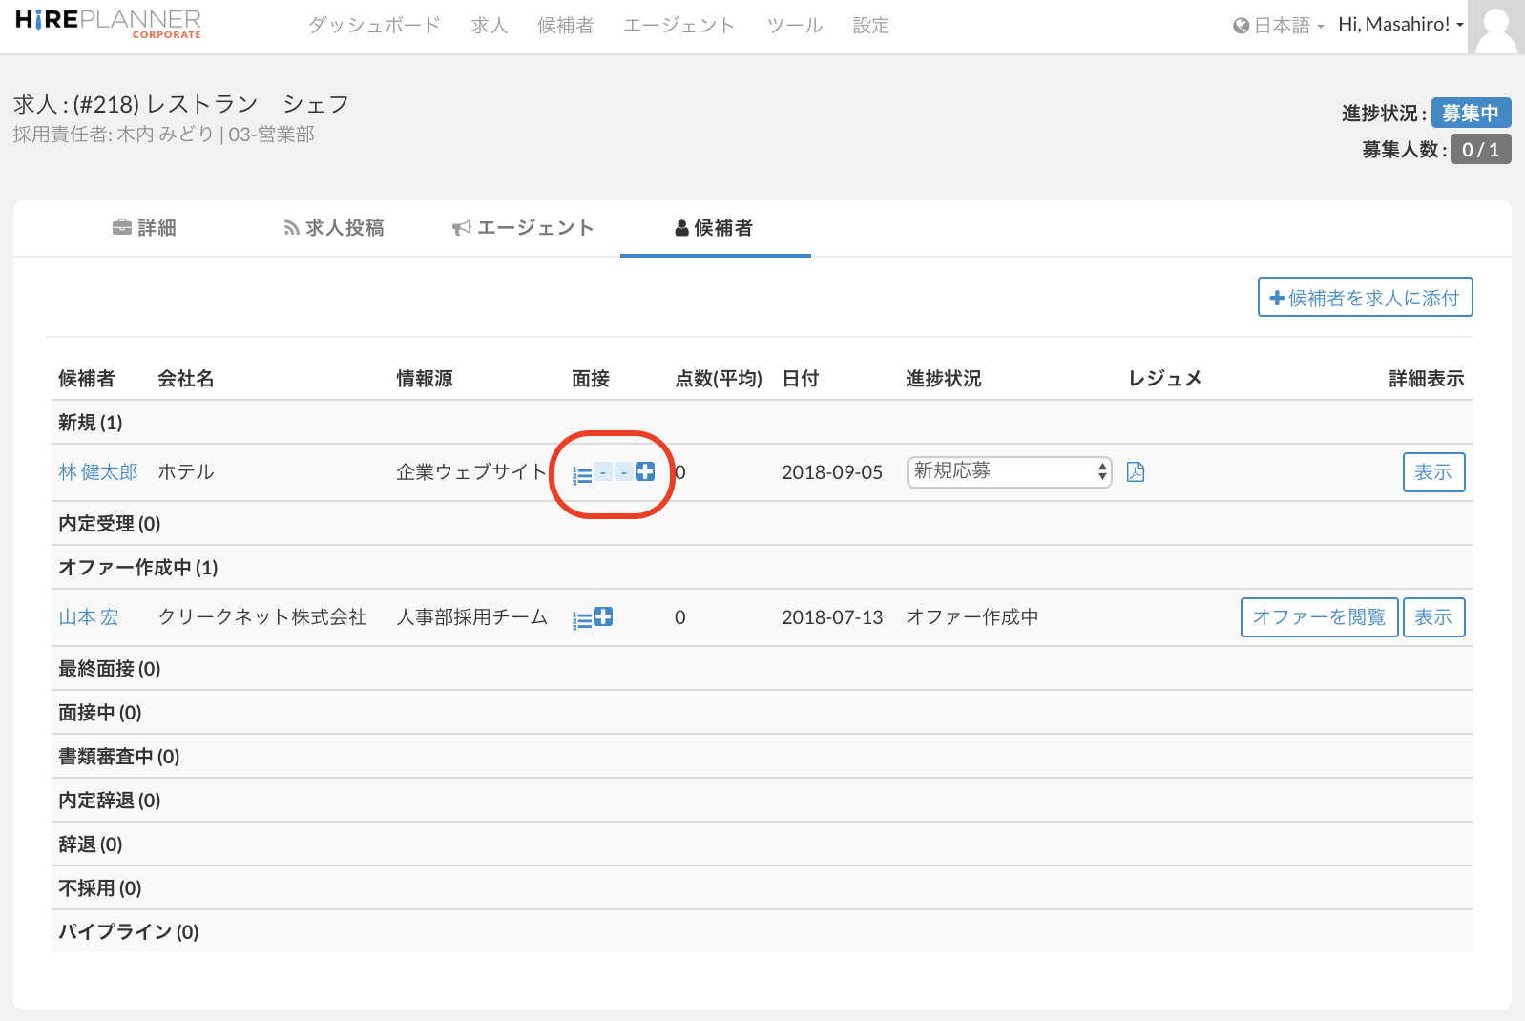Click the interview list icon for 山本 宏

(x=581, y=619)
